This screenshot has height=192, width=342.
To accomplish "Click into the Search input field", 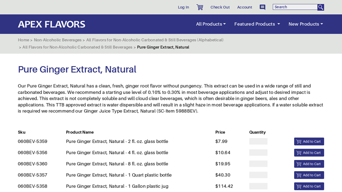I will pyautogui.click(x=295, y=7).
